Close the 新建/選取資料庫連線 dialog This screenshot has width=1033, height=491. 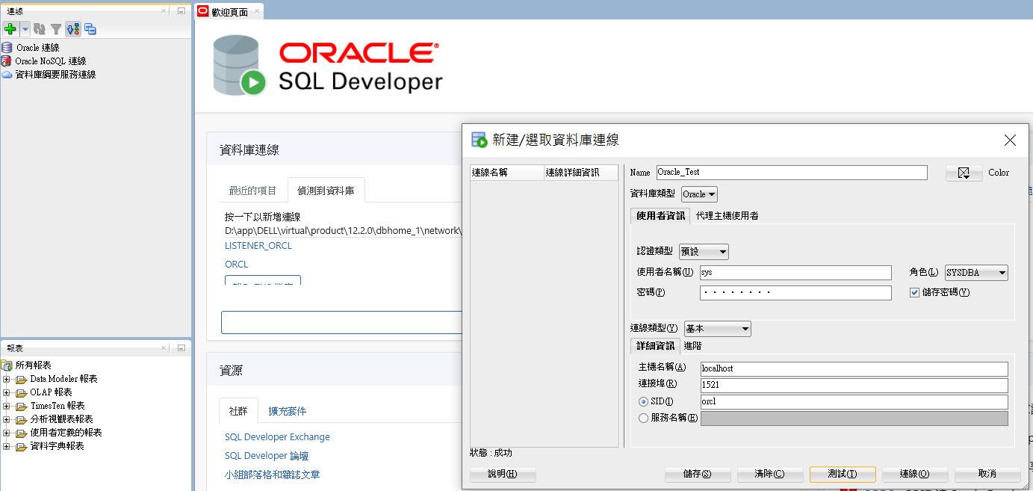[x=1010, y=140]
